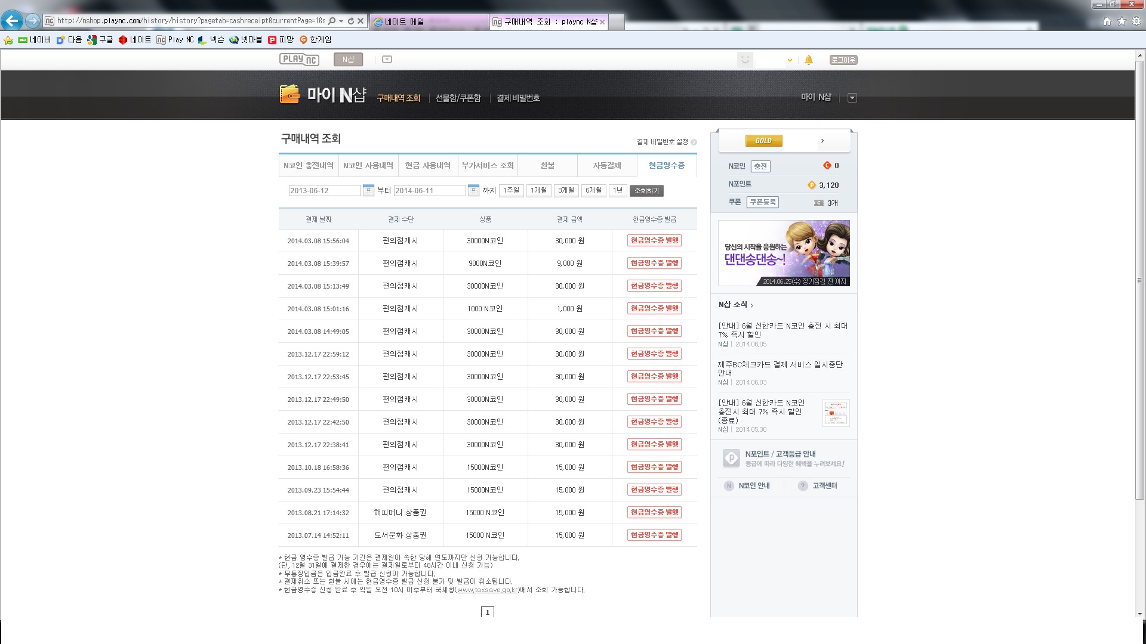This screenshot has height=644, width=1146.
Task: Open the end date calendar picker icon
Action: point(473,191)
